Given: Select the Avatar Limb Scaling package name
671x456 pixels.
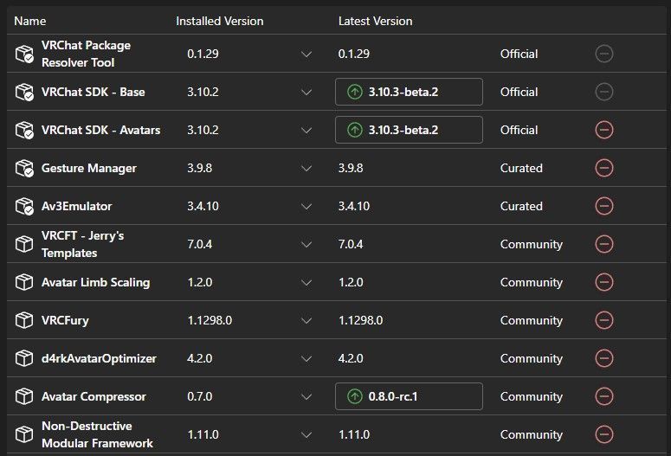Looking at the screenshot, I should 96,282.
